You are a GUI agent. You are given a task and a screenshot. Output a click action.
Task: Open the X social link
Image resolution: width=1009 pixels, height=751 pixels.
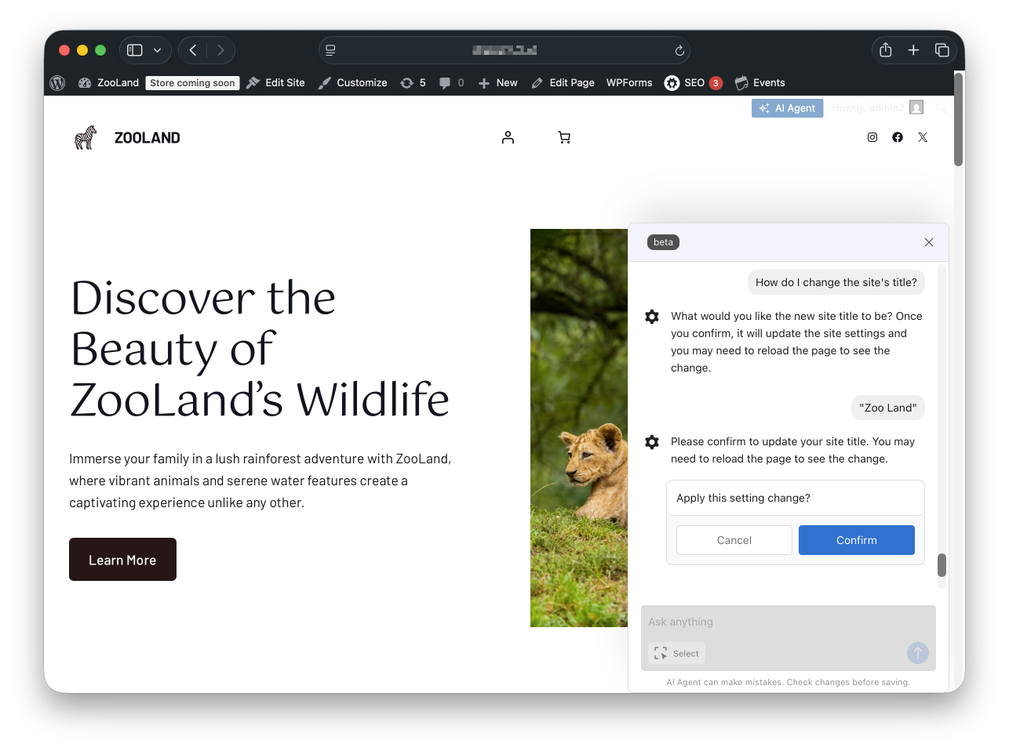(x=923, y=137)
